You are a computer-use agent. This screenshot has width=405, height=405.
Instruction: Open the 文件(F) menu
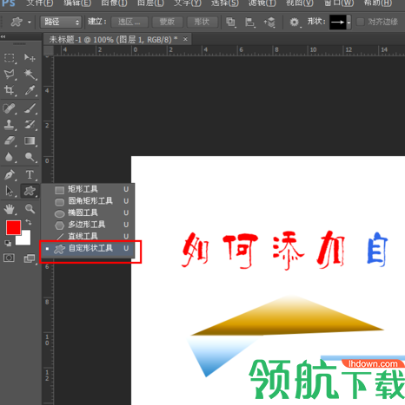pyautogui.click(x=40, y=3)
